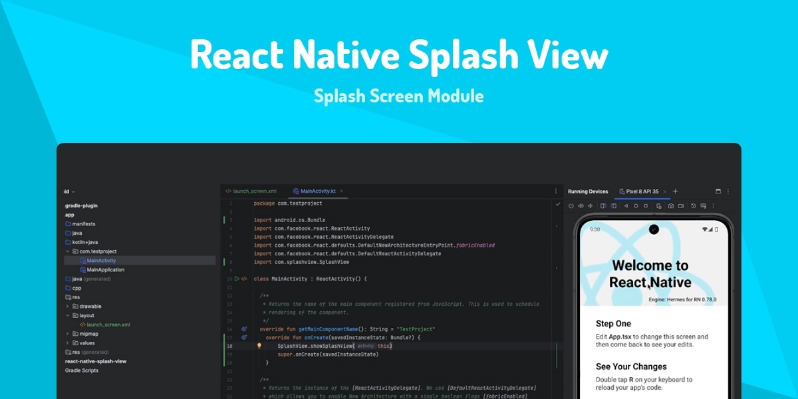The width and height of the screenshot is (798, 399).
Task: Open device snapshots with the restore icon
Action: [x=693, y=206]
